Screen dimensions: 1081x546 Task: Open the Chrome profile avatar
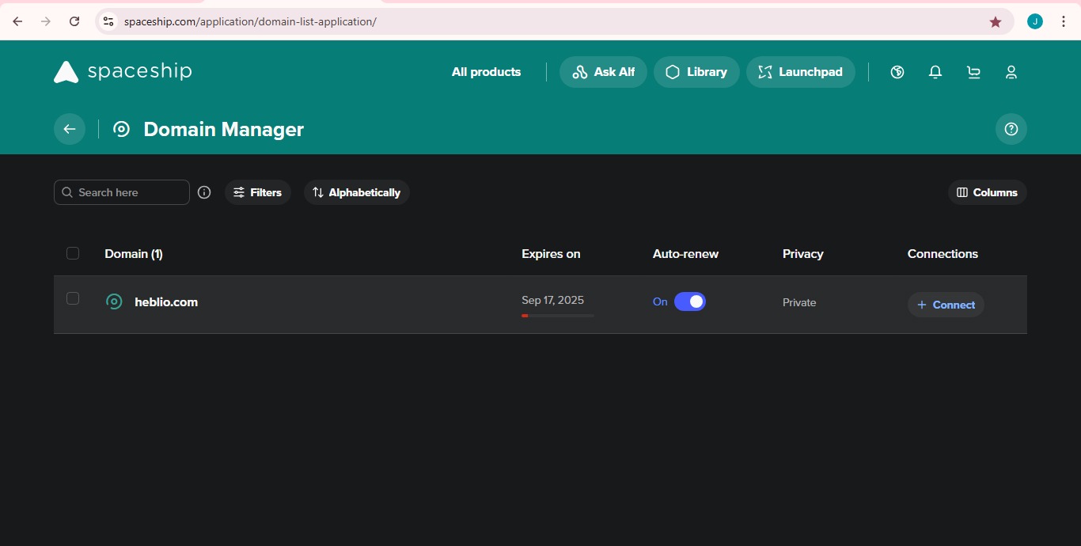click(x=1035, y=21)
